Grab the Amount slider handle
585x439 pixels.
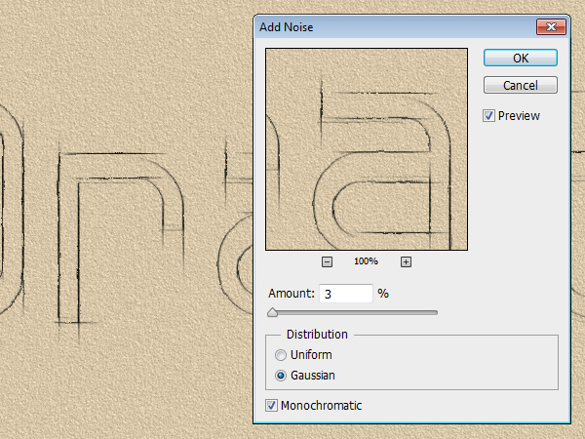pos(273,312)
